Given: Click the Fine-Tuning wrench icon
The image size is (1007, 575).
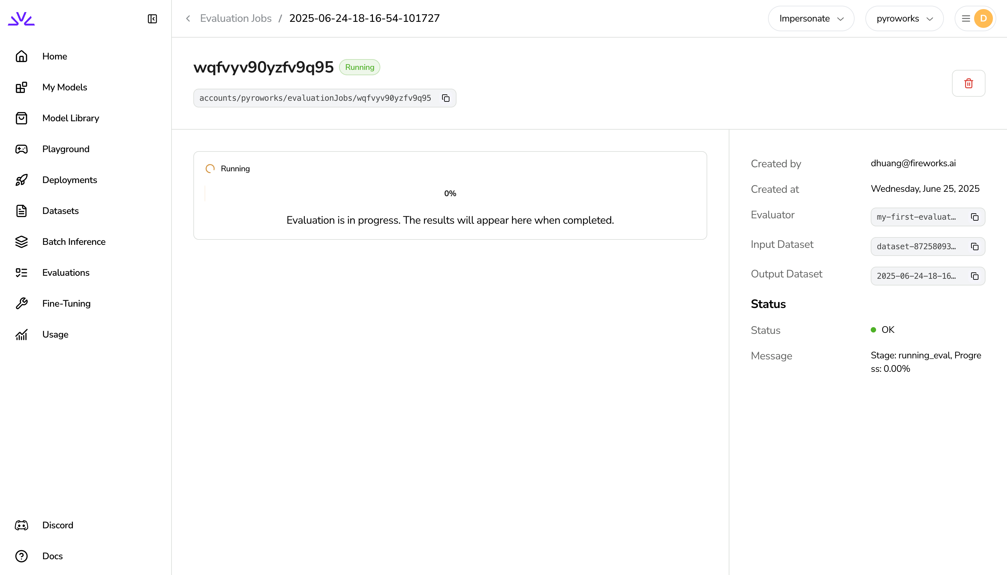Looking at the screenshot, I should 21,303.
